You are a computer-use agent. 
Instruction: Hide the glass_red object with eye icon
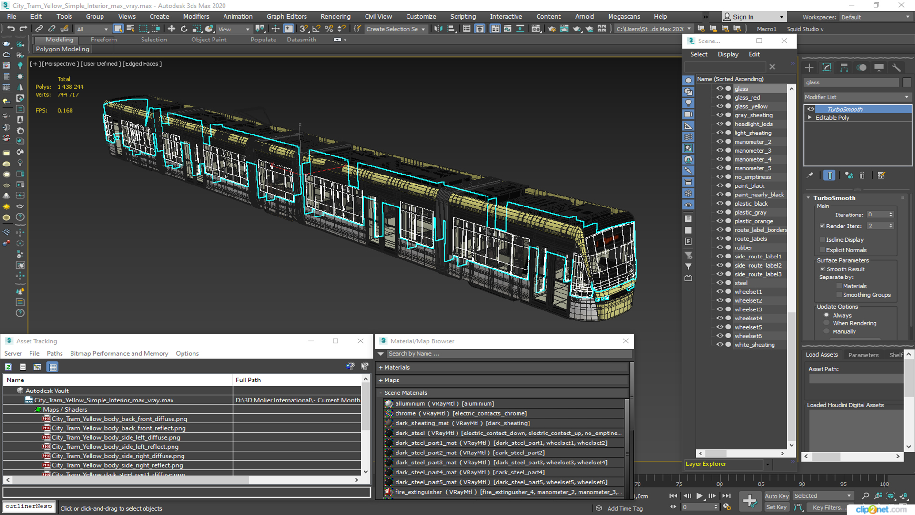[720, 97]
